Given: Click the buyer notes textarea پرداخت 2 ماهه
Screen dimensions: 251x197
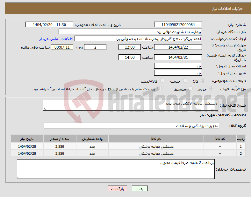Looking at the screenshot, I should [x=116, y=169].
